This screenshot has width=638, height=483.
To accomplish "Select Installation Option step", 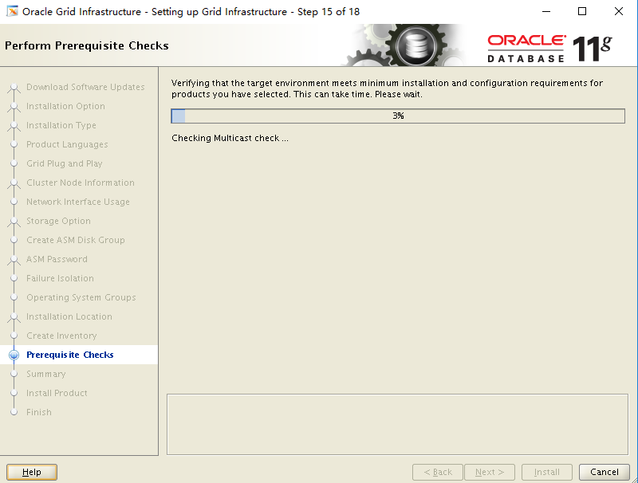I will click(x=65, y=106).
